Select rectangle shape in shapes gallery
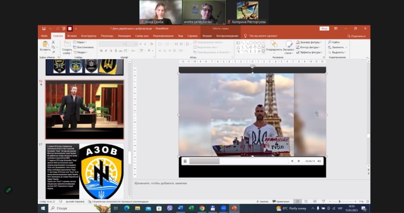The image size is (404, 213). (250, 43)
